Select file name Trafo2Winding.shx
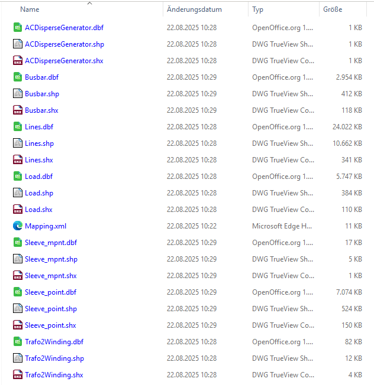Screen dimensions: 374x385 pyautogui.click(x=54, y=375)
